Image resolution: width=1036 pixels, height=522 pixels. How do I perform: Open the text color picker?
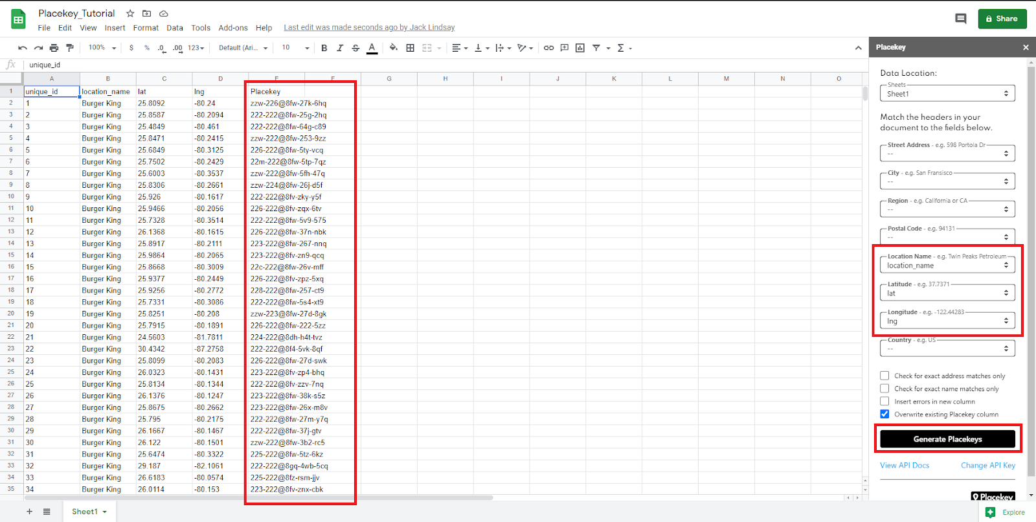[x=372, y=48]
